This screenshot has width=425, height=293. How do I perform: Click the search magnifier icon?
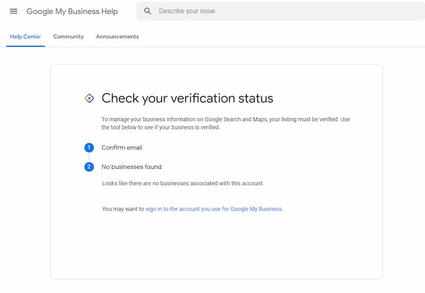coord(148,11)
